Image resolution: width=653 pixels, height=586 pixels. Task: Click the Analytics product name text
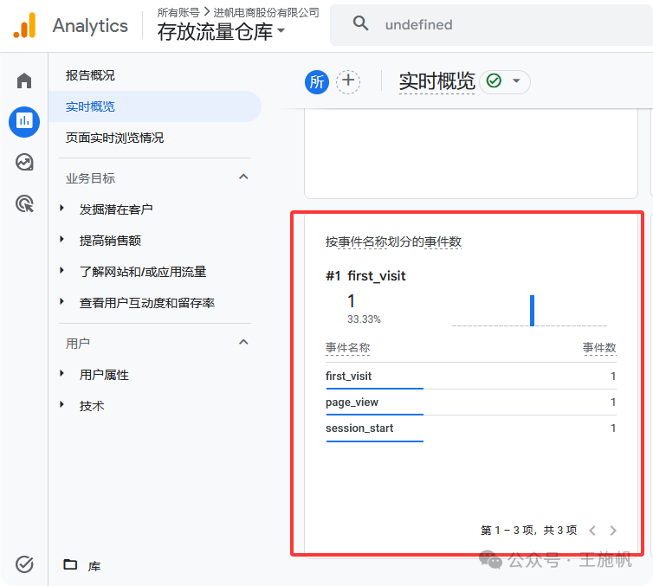pyautogui.click(x=90, y=26)
